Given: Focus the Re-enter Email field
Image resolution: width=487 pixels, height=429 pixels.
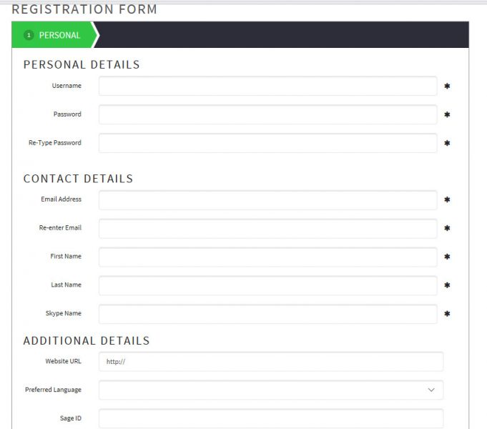Looking at the screenshot, I should tap(268, 229).
